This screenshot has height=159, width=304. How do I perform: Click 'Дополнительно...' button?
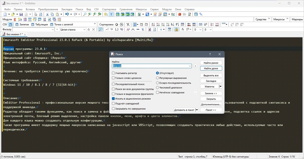click(211, 104)
